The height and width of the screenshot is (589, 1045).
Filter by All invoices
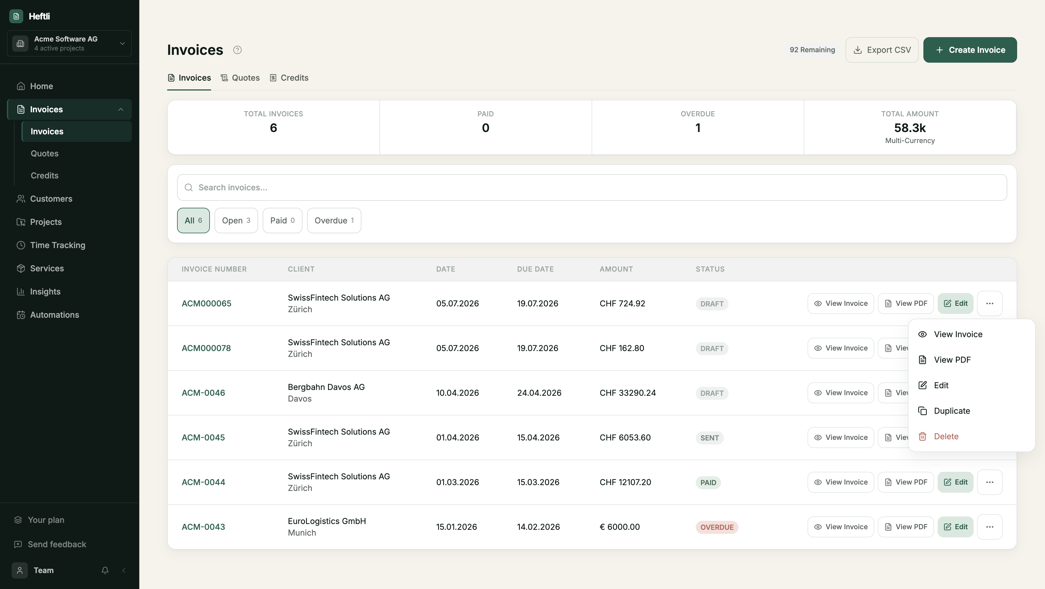pos(193,221)
